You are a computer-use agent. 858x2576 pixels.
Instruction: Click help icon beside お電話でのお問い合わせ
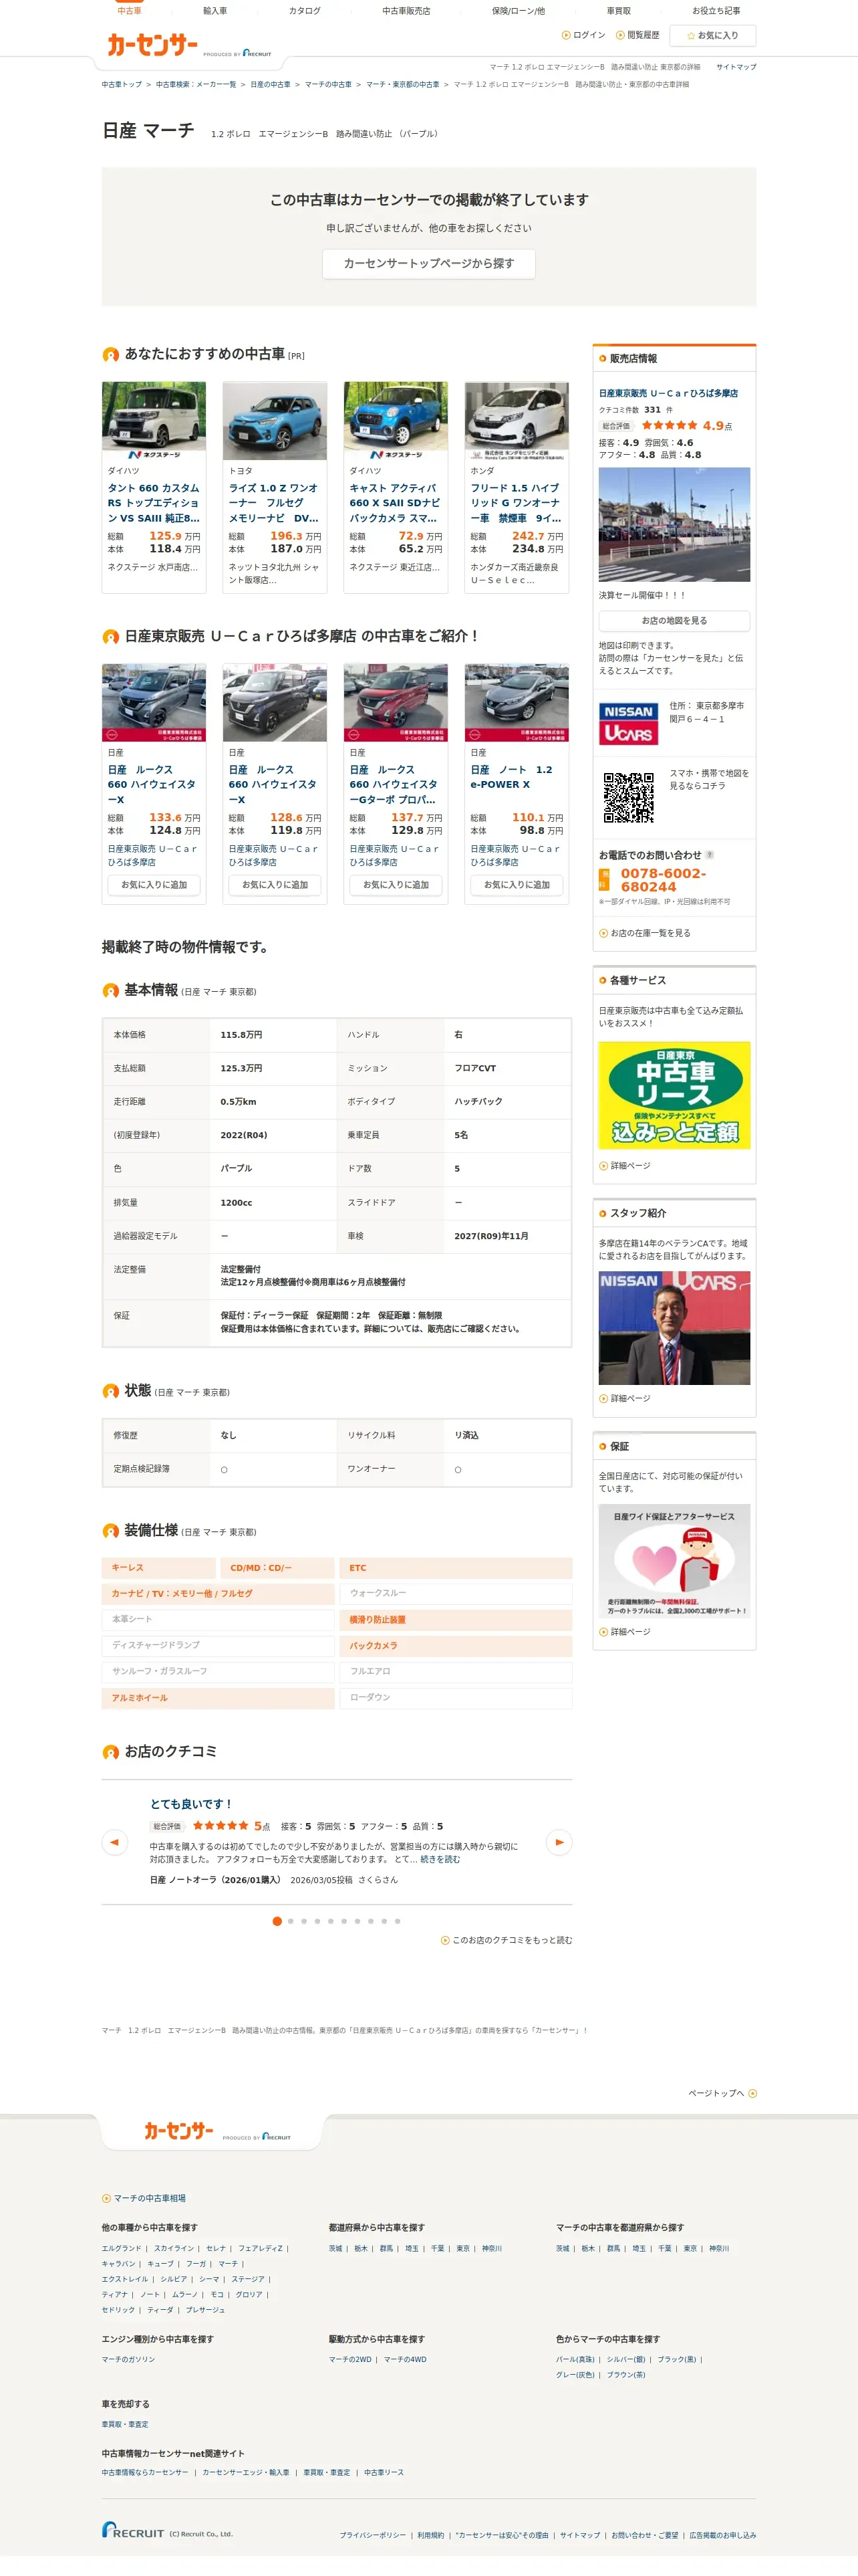[709, 855]
